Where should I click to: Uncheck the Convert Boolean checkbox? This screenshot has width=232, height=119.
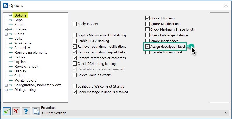tap(147, 18)
